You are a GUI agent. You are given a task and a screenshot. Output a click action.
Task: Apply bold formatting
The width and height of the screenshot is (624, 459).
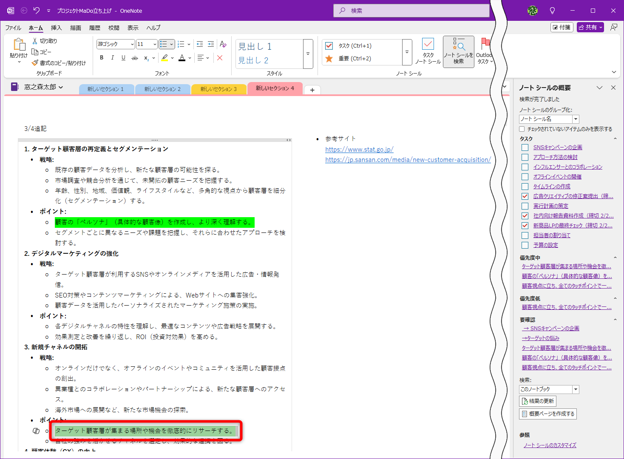click(101, 58)
